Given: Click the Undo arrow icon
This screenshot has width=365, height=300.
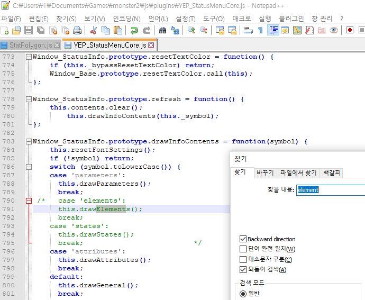Looking at the screenshot, I should click(134, 30).
